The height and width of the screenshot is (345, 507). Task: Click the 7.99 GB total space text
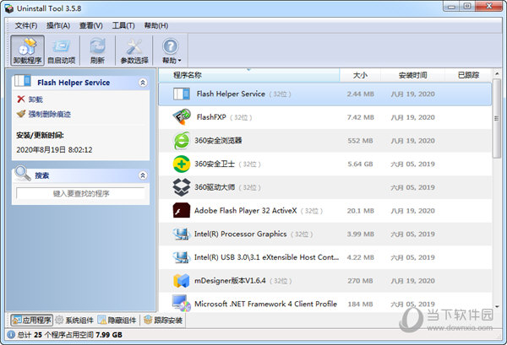click(109, 335)
